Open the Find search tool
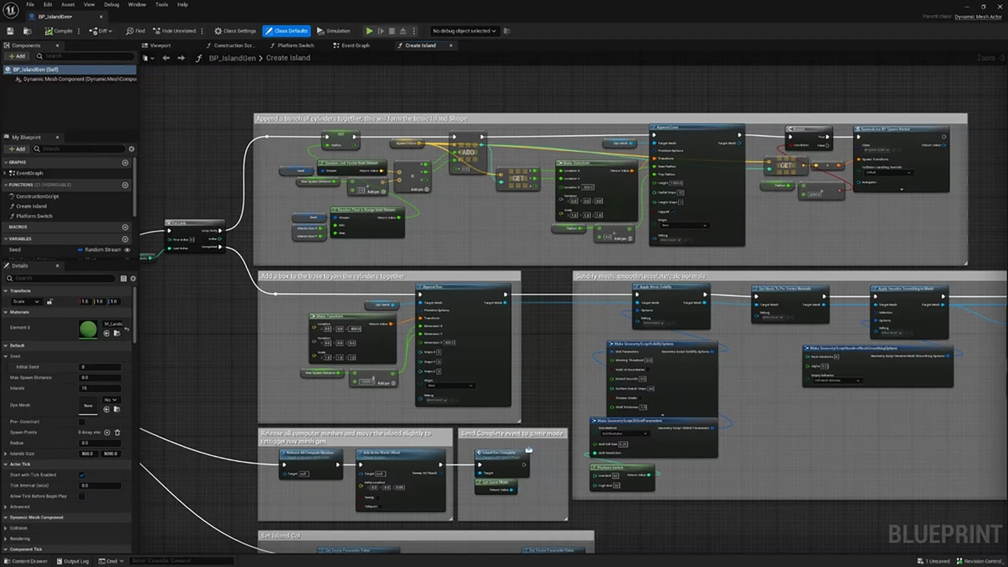 click(x=135, y=31)
